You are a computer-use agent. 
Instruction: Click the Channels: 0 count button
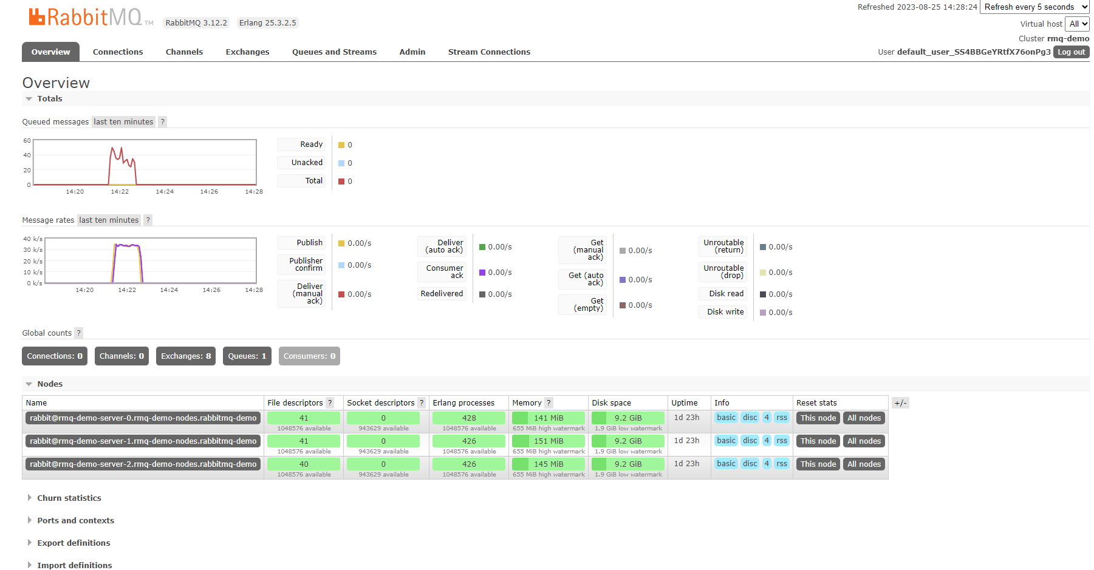pyautogui.click(x=121, y=356)
